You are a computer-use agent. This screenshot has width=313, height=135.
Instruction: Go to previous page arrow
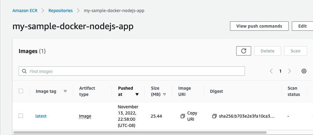(271, 71)
